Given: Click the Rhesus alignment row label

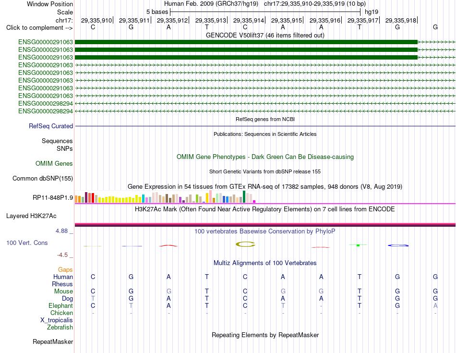Looking at the screenshot, I should [62, 284].
